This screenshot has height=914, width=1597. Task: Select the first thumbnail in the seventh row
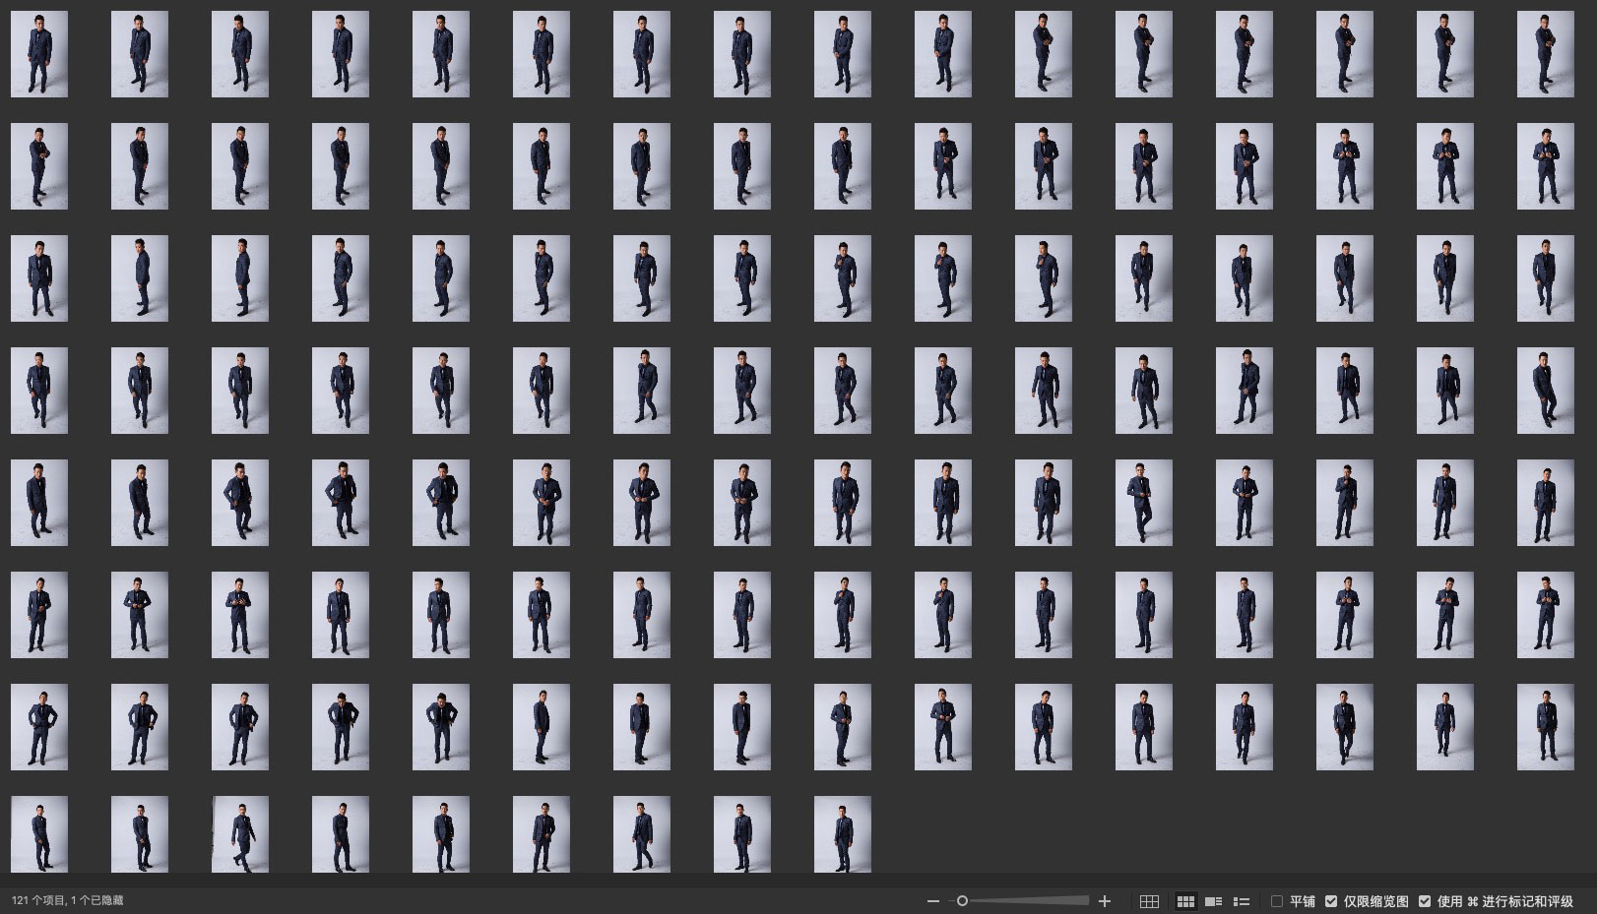point(39,727)
